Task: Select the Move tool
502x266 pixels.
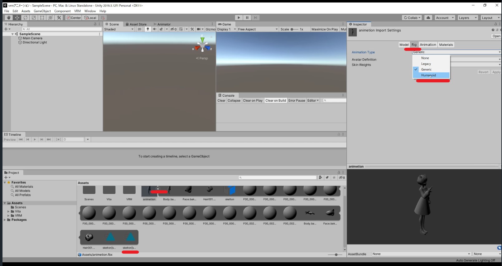Action: point(17,18)
